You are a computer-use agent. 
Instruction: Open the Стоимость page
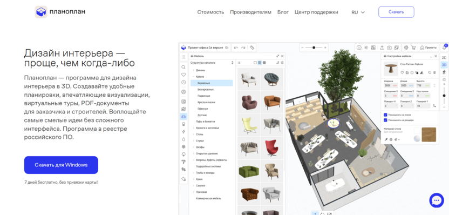tap(210, 12)
